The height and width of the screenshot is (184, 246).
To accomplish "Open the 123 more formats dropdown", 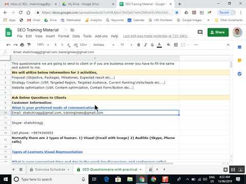I will 84,45.
